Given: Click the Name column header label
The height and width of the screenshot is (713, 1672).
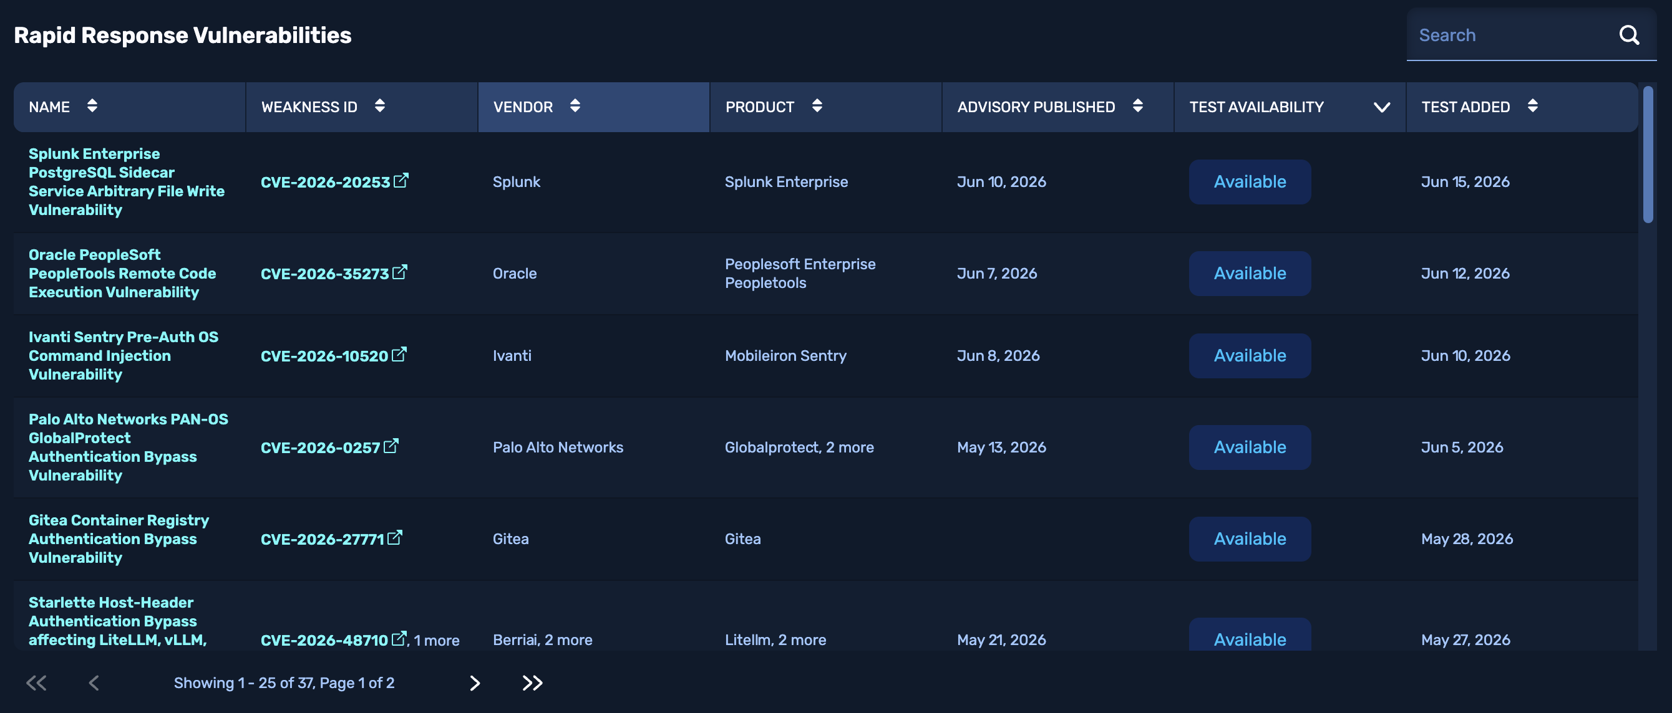Looking at the screenshot, I should tap(49, 107).
